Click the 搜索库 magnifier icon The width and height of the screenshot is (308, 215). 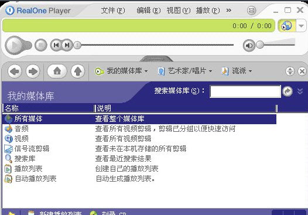(8, 159)
